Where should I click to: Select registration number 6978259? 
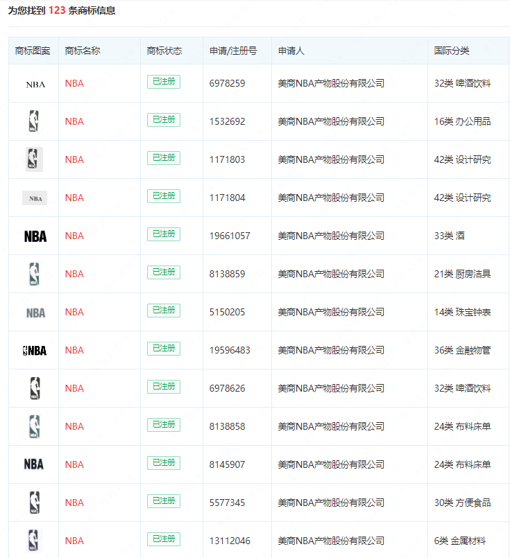pyautogui.click(x=227, y=83)
